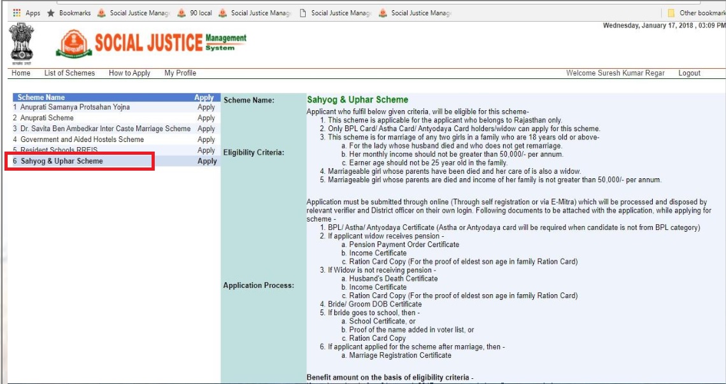Open How to Apply menu

(130, 73)
